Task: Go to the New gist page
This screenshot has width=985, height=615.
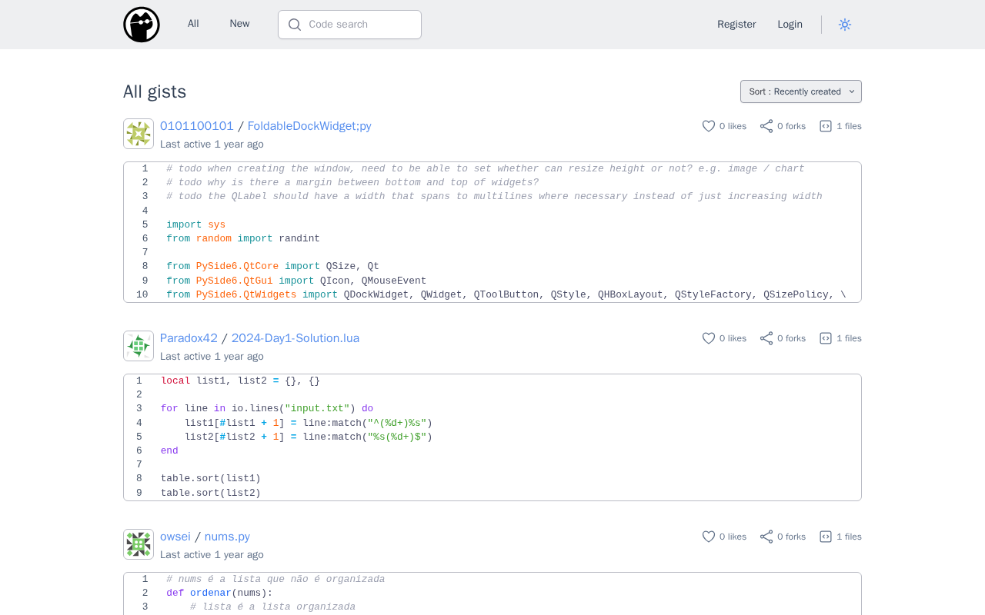Action: tap(239, 24)
